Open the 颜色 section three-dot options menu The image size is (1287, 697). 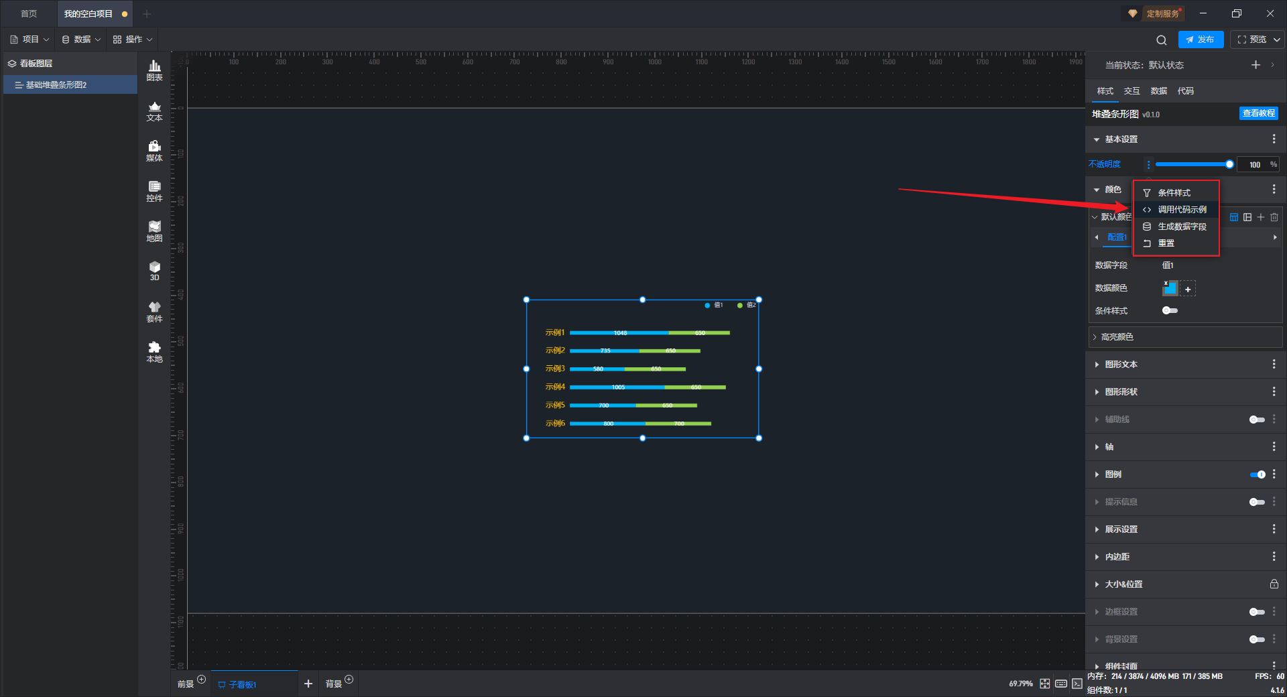pos(1274,190)
